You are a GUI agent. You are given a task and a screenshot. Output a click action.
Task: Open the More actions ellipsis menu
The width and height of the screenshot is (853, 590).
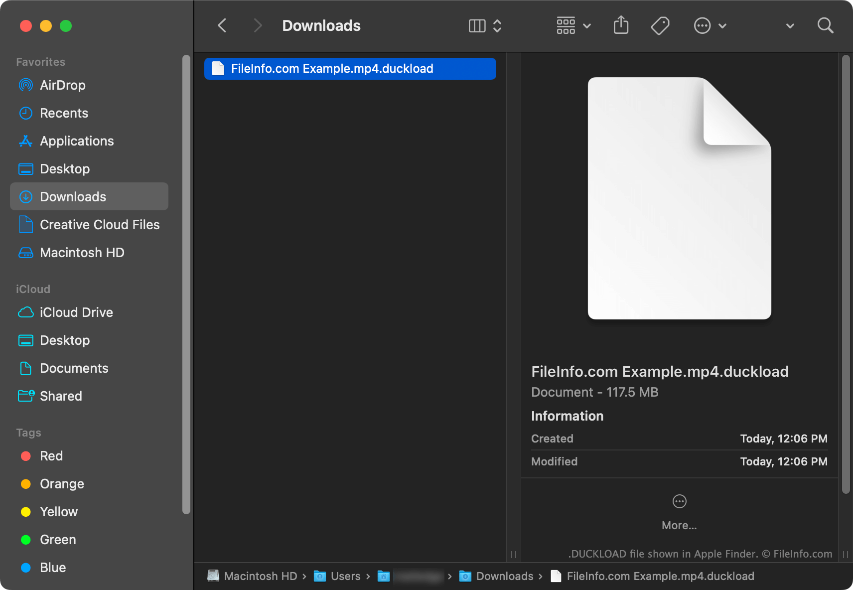tap(702, 25)
